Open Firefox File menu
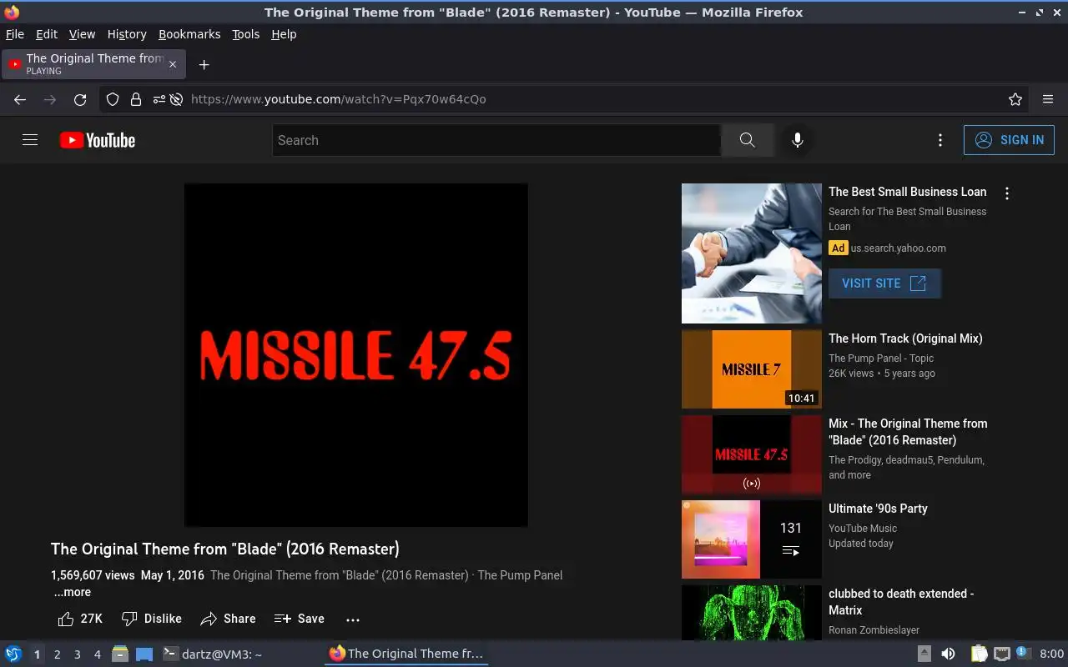Screen dimensions: 1068x667 pyautogui.click(x=15, y=34)
